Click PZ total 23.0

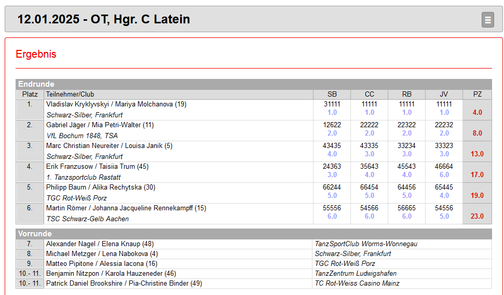[478, 216]
